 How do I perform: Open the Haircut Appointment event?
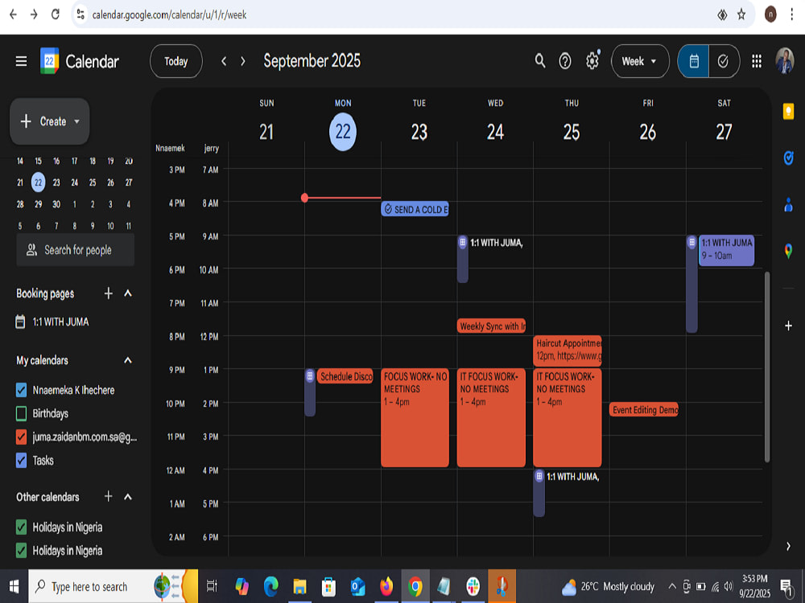click(568, 351)
